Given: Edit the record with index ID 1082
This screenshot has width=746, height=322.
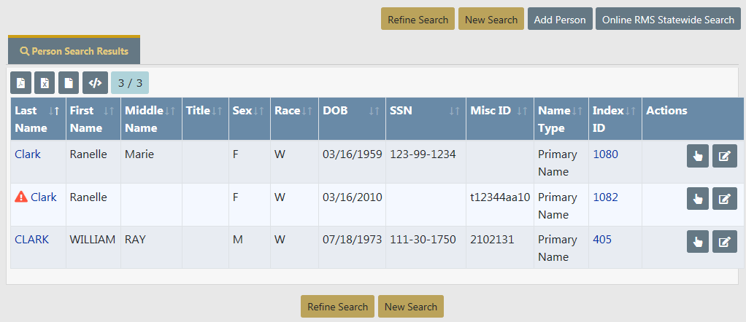Looking at the screenshot, I should tap(724, 199).
